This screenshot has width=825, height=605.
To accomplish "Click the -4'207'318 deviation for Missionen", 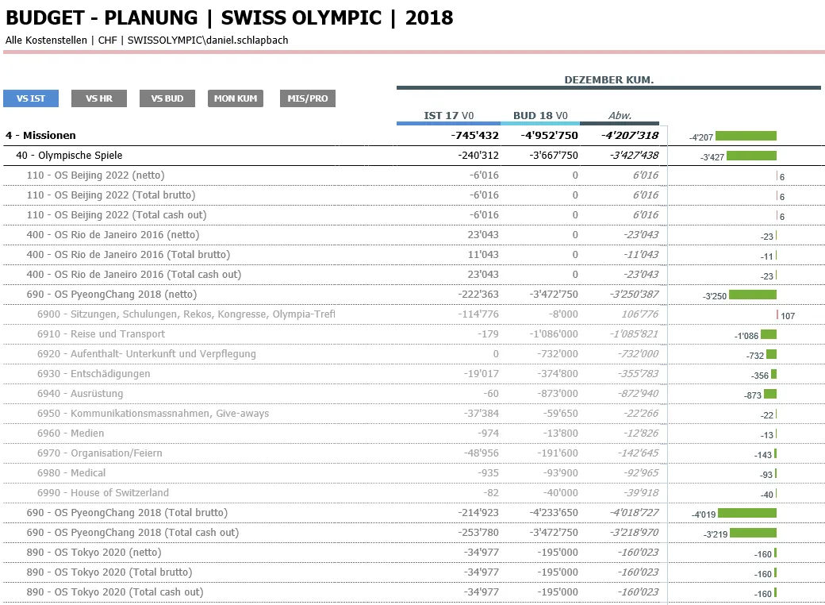I will [629, 135].
